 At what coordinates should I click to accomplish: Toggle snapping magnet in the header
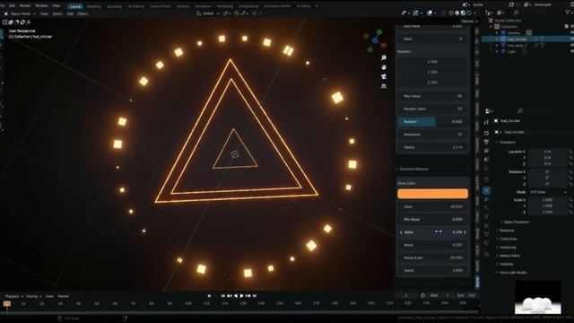click(237, 13)
